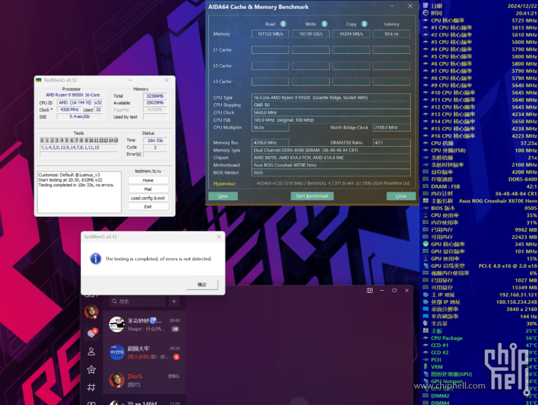
Task: Open the QQ contacts person icon
Action: click(x=91, y=351)
